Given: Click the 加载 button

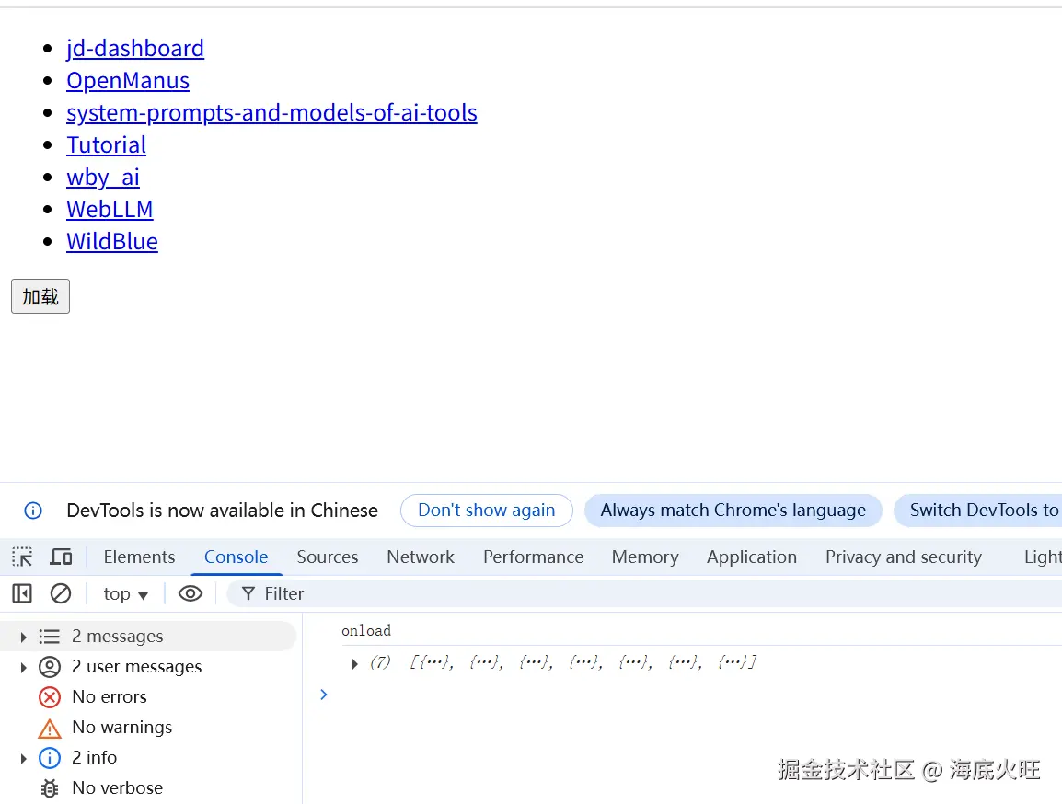Looking at the screenshot, I should tap(40, 296).
